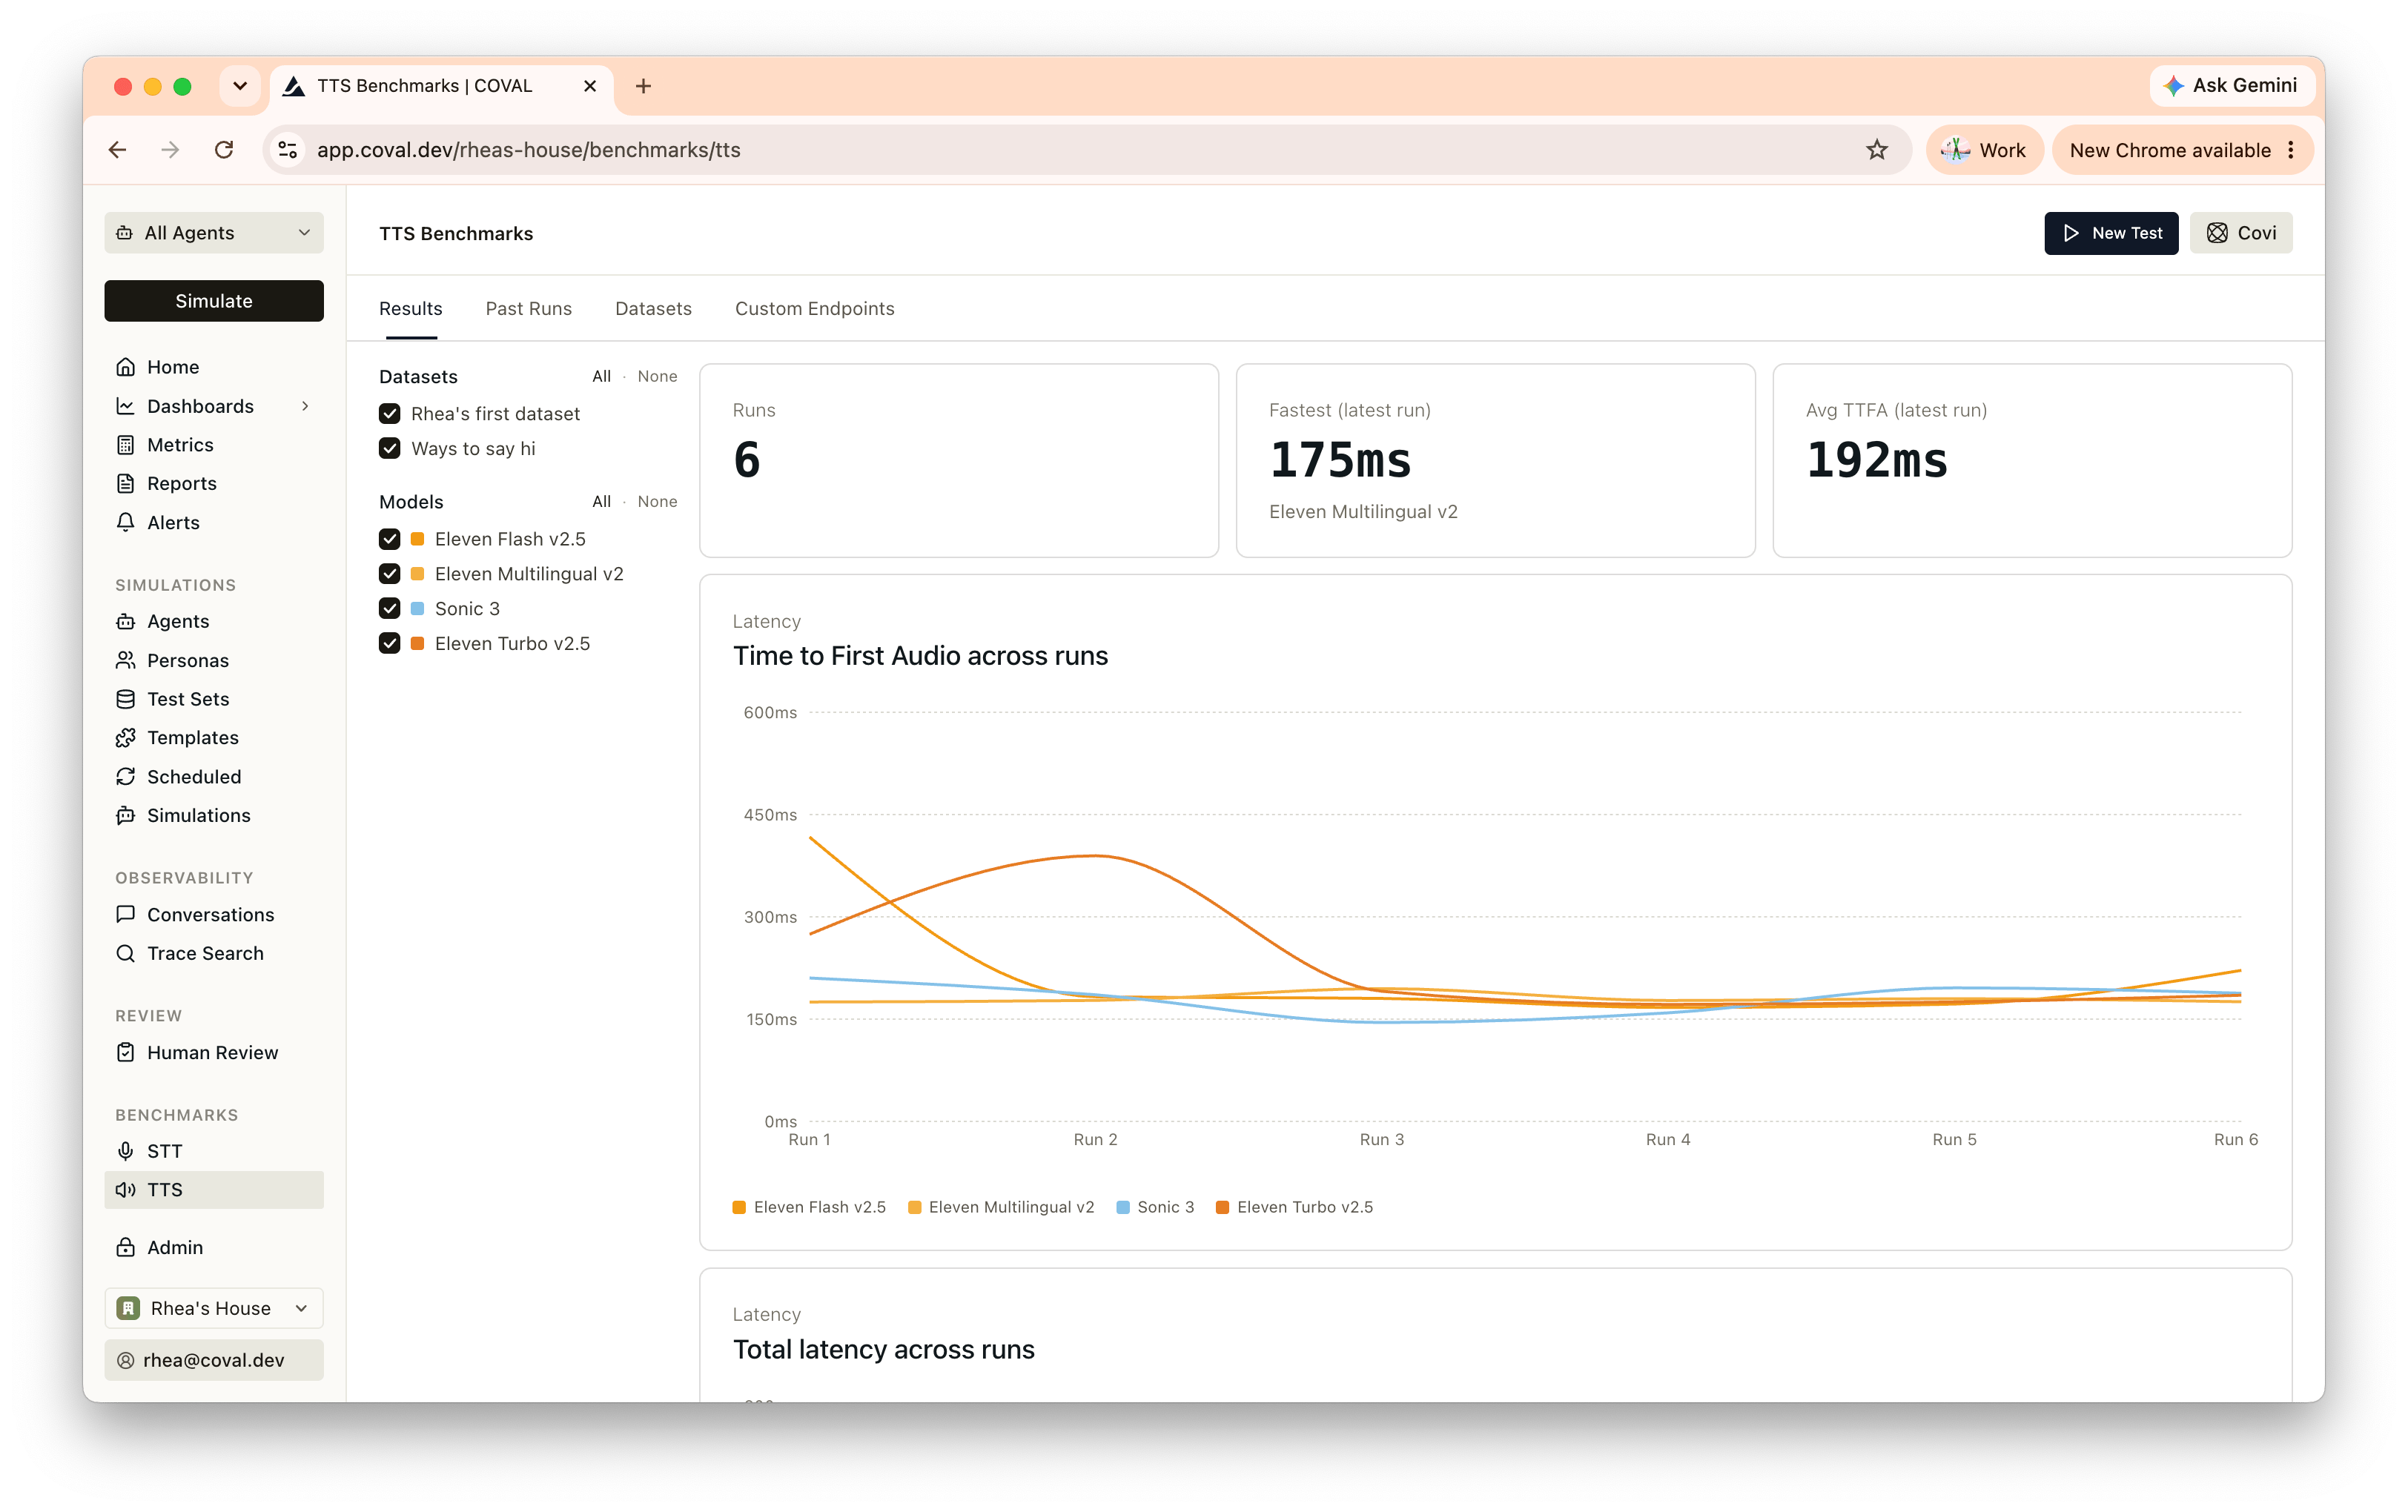The image size is (2408, 1512).
Task: Click Eleven Turbo v2.5 chart legend swatch
Action: pos(1222,1208)
